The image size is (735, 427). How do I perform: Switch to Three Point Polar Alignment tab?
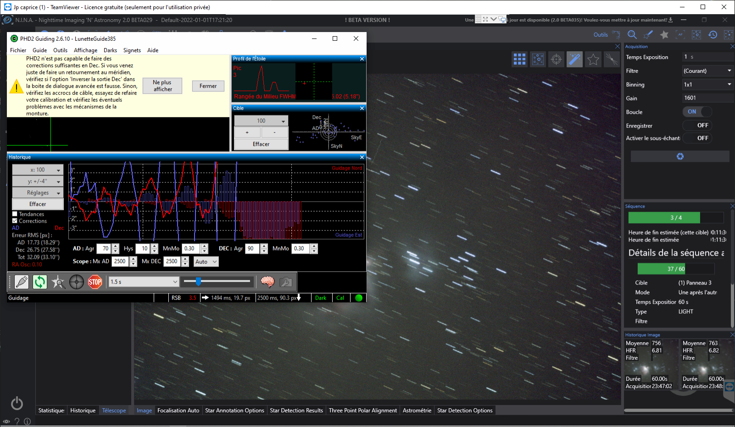point(363,411)
